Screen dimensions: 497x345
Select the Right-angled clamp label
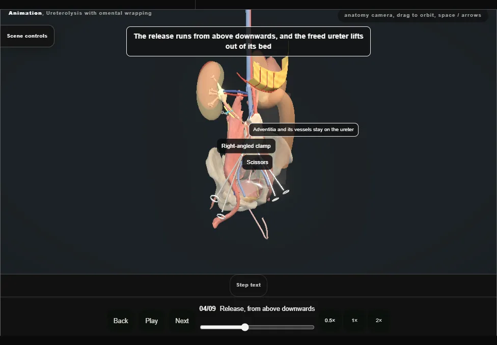pos(246,146)
